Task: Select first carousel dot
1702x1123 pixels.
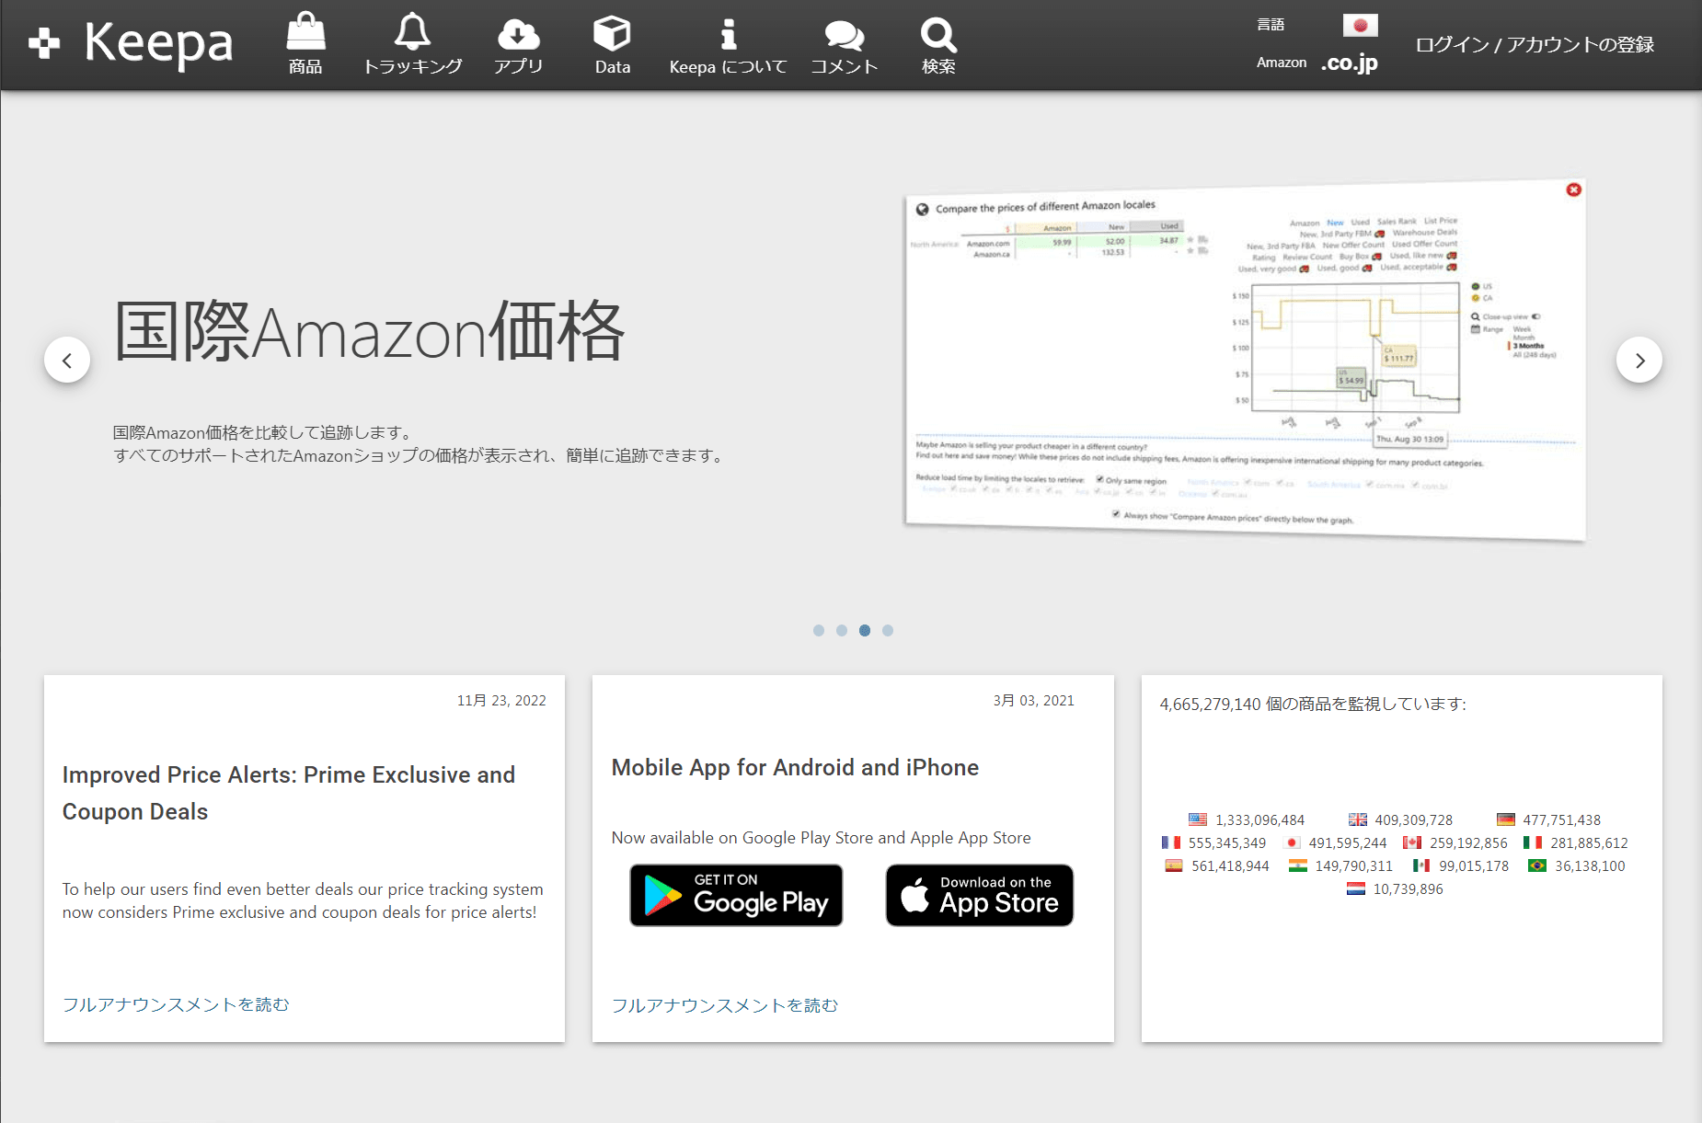Action: 819,630
